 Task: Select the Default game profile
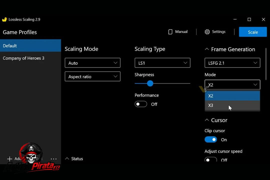(30, 46)
